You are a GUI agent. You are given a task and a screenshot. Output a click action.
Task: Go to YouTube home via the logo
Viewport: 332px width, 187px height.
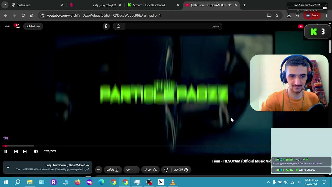coord(301,26)
